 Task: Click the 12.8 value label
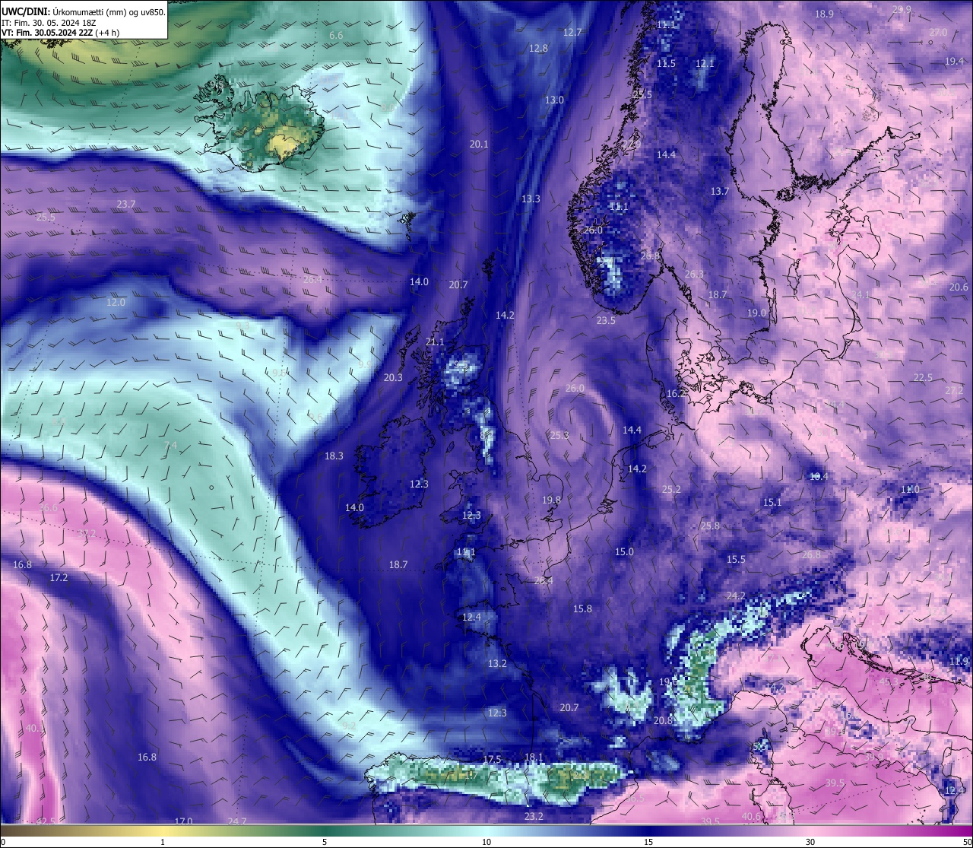(x=538, y=49)
